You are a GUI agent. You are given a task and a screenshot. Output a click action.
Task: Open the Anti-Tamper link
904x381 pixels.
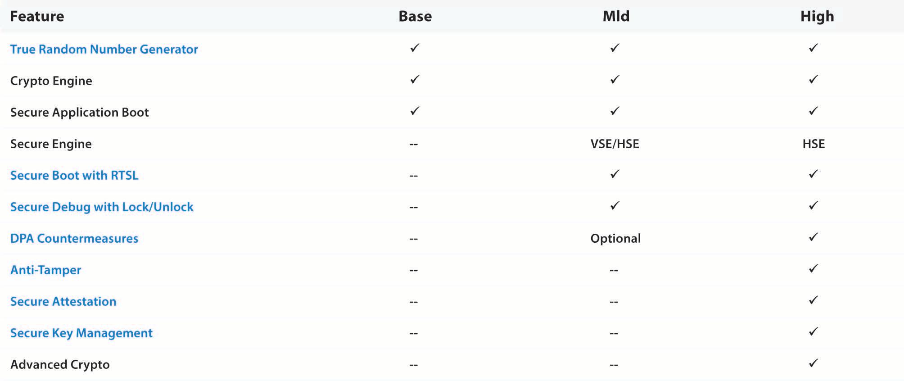(x=46, y=270)
